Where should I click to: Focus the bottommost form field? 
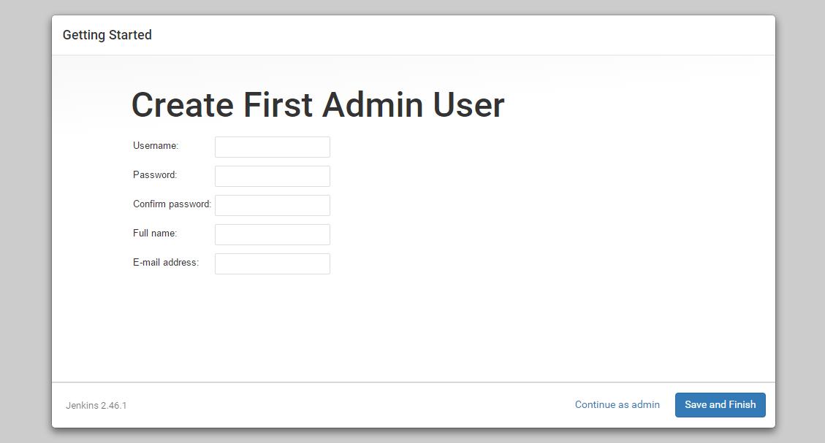point(272,263)
